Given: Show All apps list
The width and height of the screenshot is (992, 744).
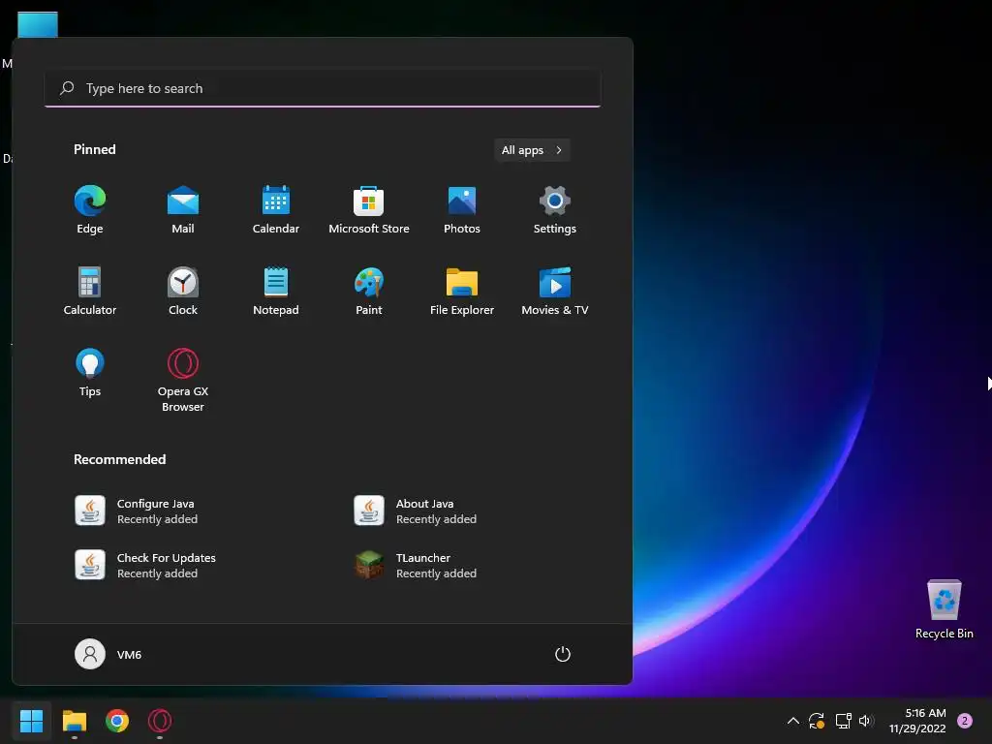Looking at the screenshot, I should click(x=532, y=150).
